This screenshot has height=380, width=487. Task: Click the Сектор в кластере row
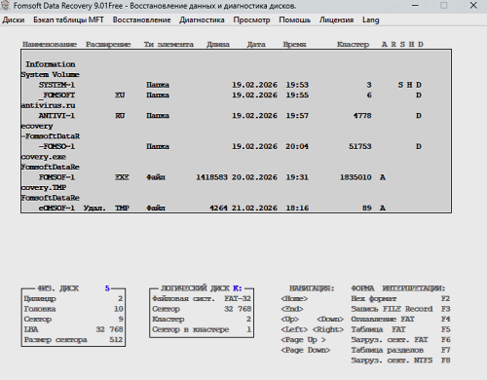coord(202,329)
